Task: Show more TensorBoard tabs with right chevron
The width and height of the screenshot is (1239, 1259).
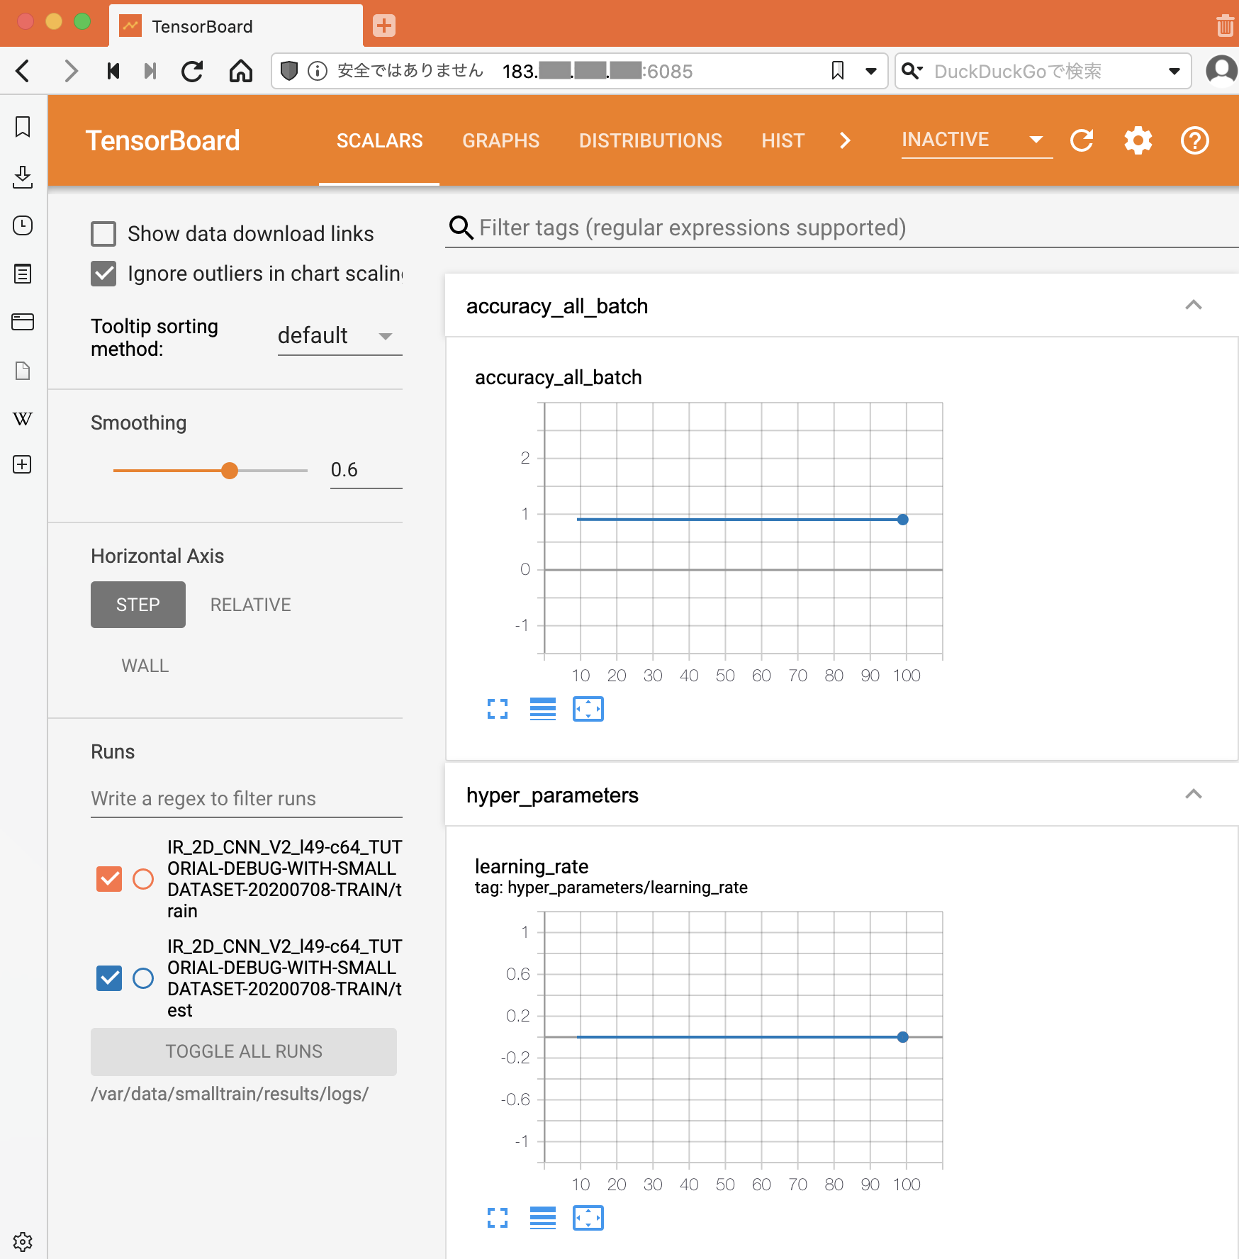Action: pyautogui.click(x=844, y=140)
